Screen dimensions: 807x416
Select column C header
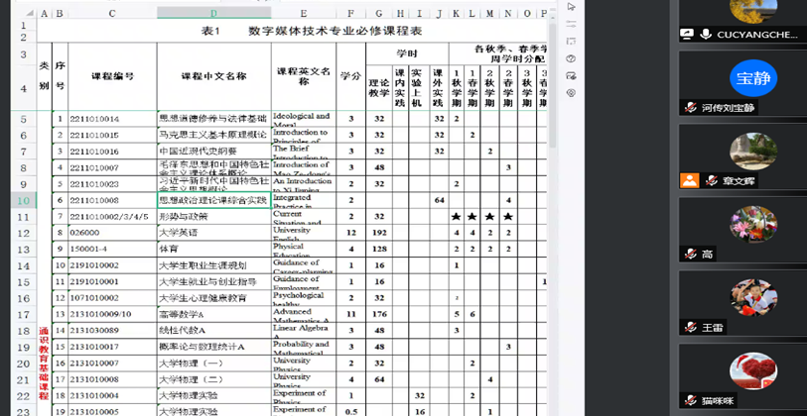point(112,13)
